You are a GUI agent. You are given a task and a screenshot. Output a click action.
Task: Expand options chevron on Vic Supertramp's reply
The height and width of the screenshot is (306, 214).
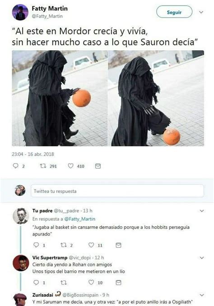(x=202, y=258)
